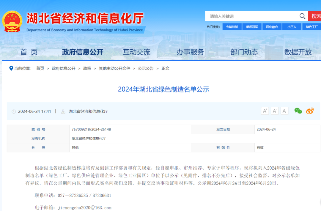
Task: Decrease font size with the A- button
Action: [274, 111]
